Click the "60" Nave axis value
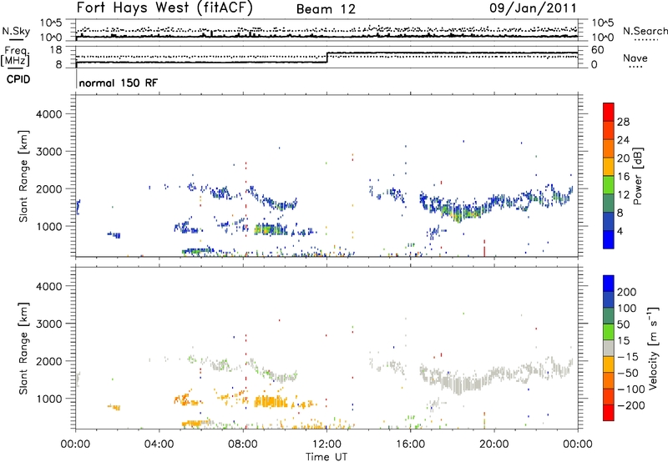The image size is (668, 462). click(x=597, y=50)
